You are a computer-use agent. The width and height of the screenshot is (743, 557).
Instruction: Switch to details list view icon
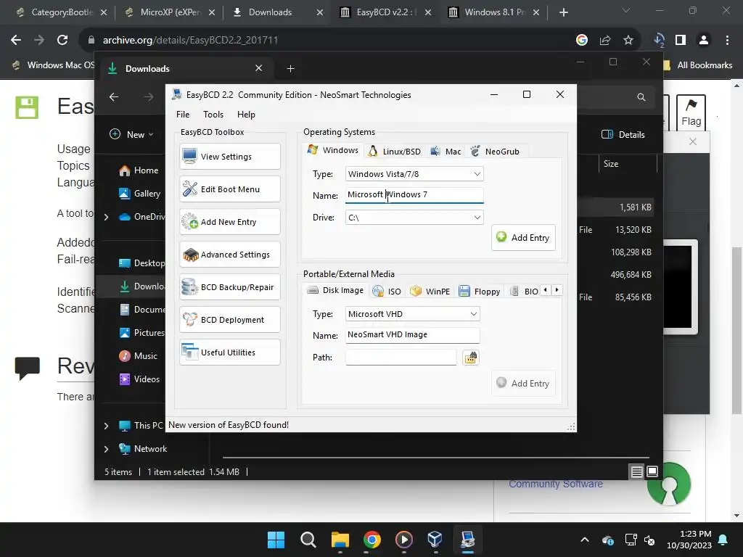pos(637,471)
